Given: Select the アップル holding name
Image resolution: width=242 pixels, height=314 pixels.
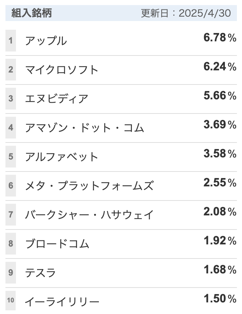Looking at the screenshot, I should click(x=46, y=41).
